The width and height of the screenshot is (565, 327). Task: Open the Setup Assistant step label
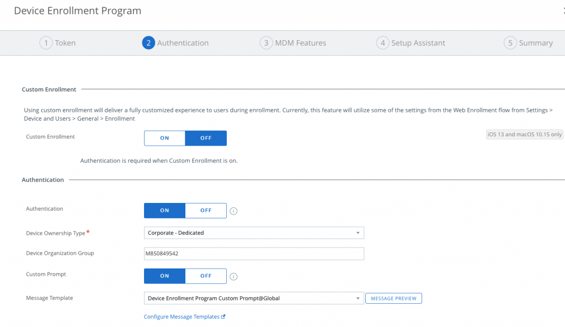[418, 43]
